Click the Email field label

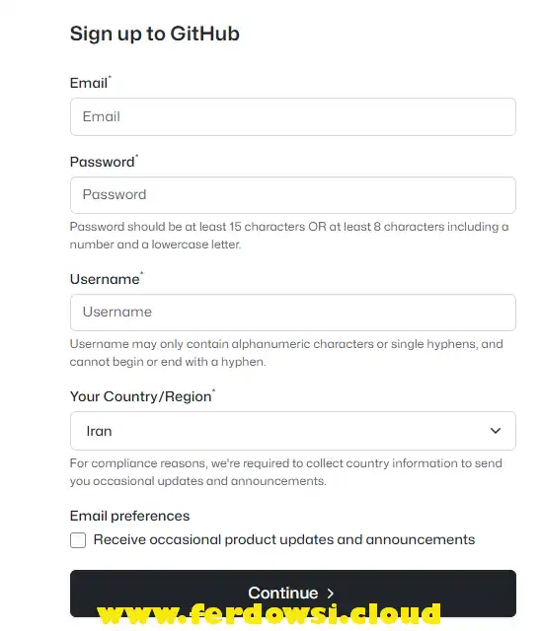coord(90,83)
